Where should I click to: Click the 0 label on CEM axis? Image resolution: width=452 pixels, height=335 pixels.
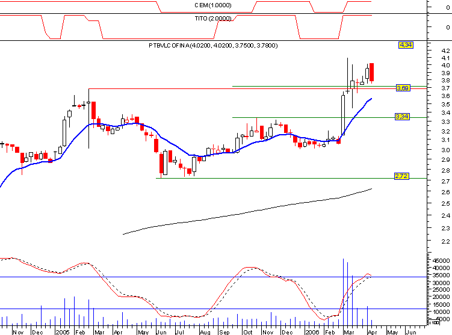[x=448, y=7]
